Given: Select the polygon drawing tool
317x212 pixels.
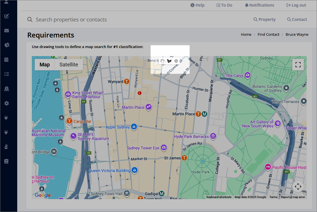Looking at the screenshot, I should point(169,61).
